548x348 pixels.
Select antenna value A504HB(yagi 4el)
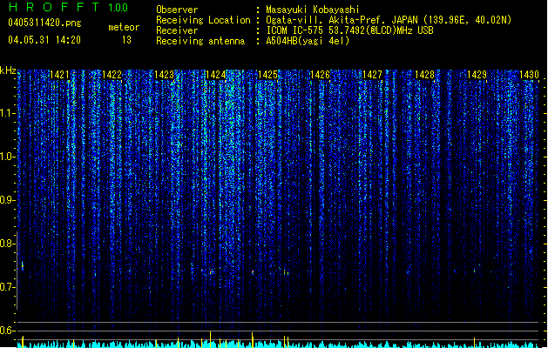click(308, 41)
